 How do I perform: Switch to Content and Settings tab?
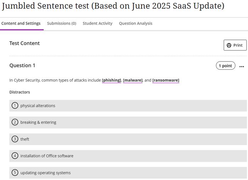(x=21, y=23)
